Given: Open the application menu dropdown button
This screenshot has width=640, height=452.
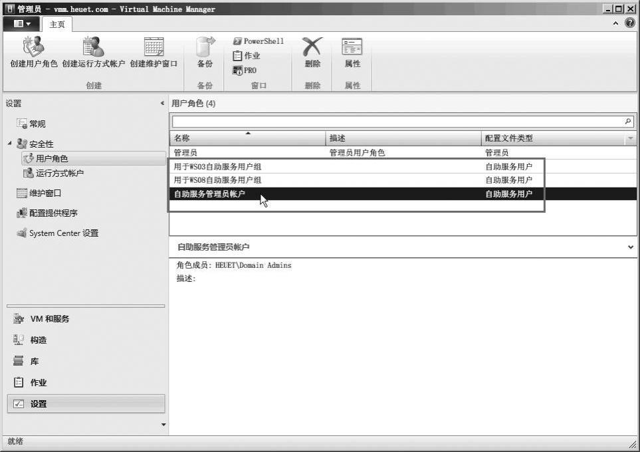Looking at the screenshot, I should coord(23,24).
